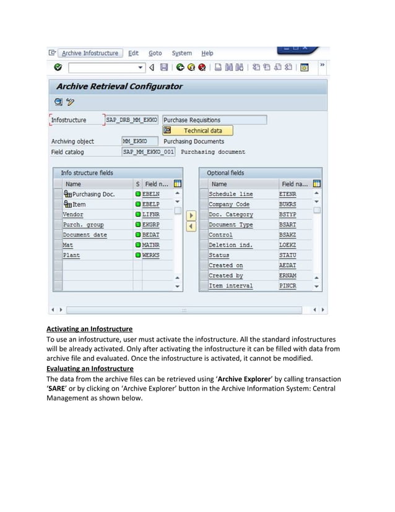Click the Change pencil icon
The image size is (395, 512).
(70, 102)
